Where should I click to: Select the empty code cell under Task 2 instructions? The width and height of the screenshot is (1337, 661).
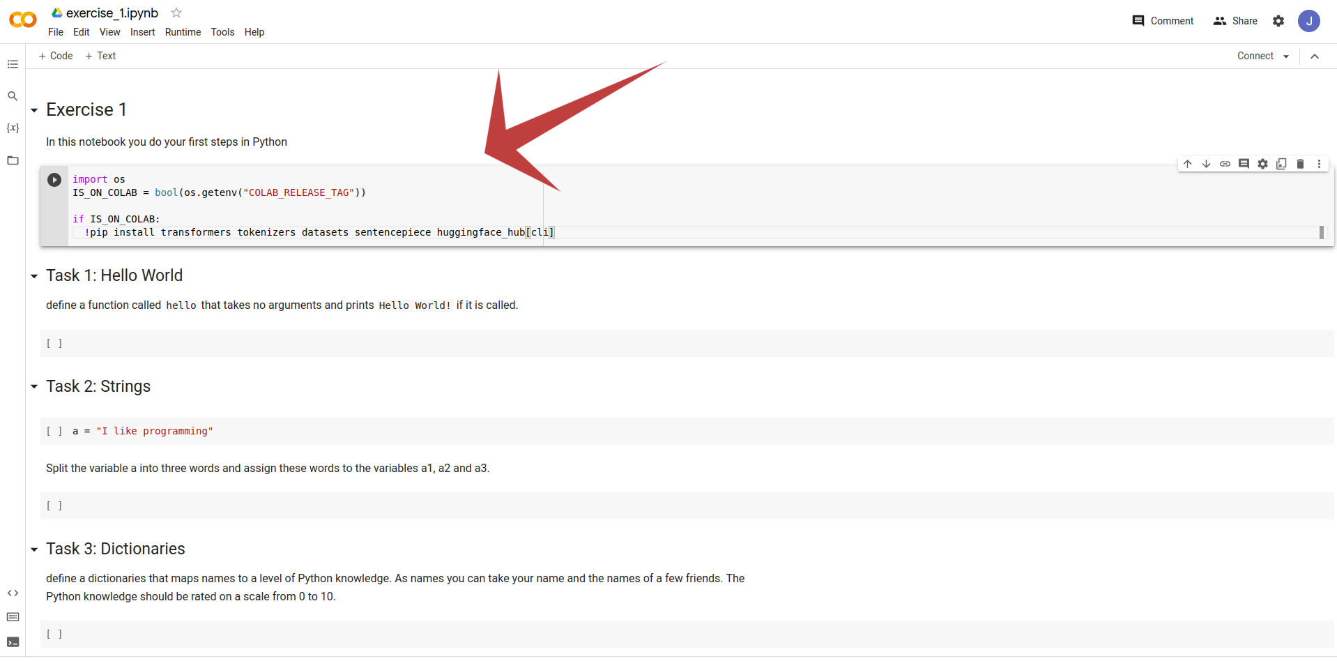tap(687, 506)
